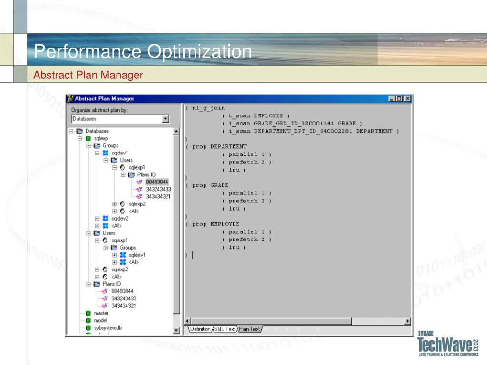Click the root Databases folder icon
487x365 pixels.
click(79, 131)
